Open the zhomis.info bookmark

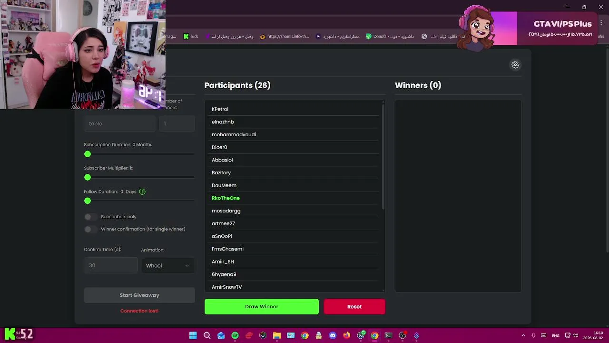(285, 37)
